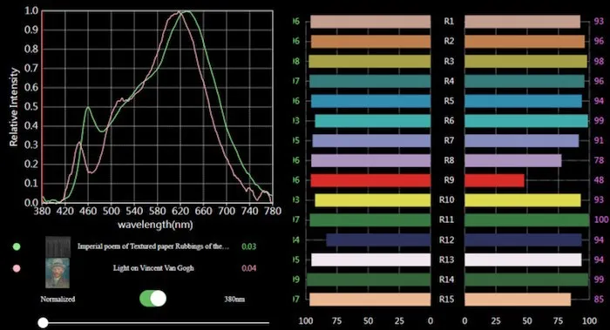Click the value 48 beside R9
The width and height of the screenshot is (610, 330).
pyautogui.click(x=599, y=180)
